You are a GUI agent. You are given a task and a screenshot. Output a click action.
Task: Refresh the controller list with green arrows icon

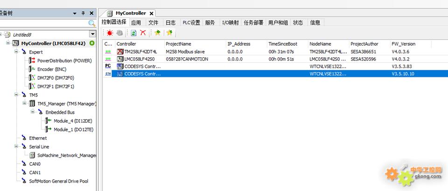(x=133, y=33)
